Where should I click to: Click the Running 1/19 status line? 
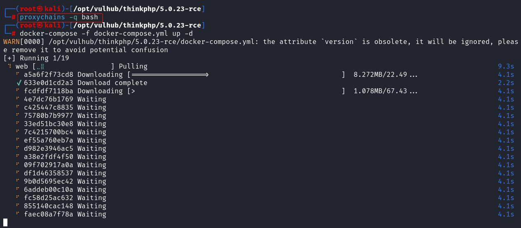coord(36,58)
